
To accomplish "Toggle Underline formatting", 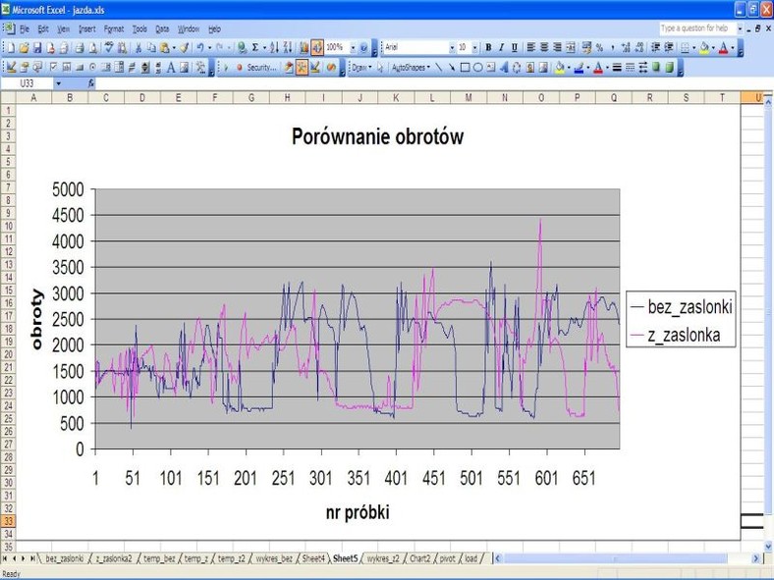I will 515,47.
